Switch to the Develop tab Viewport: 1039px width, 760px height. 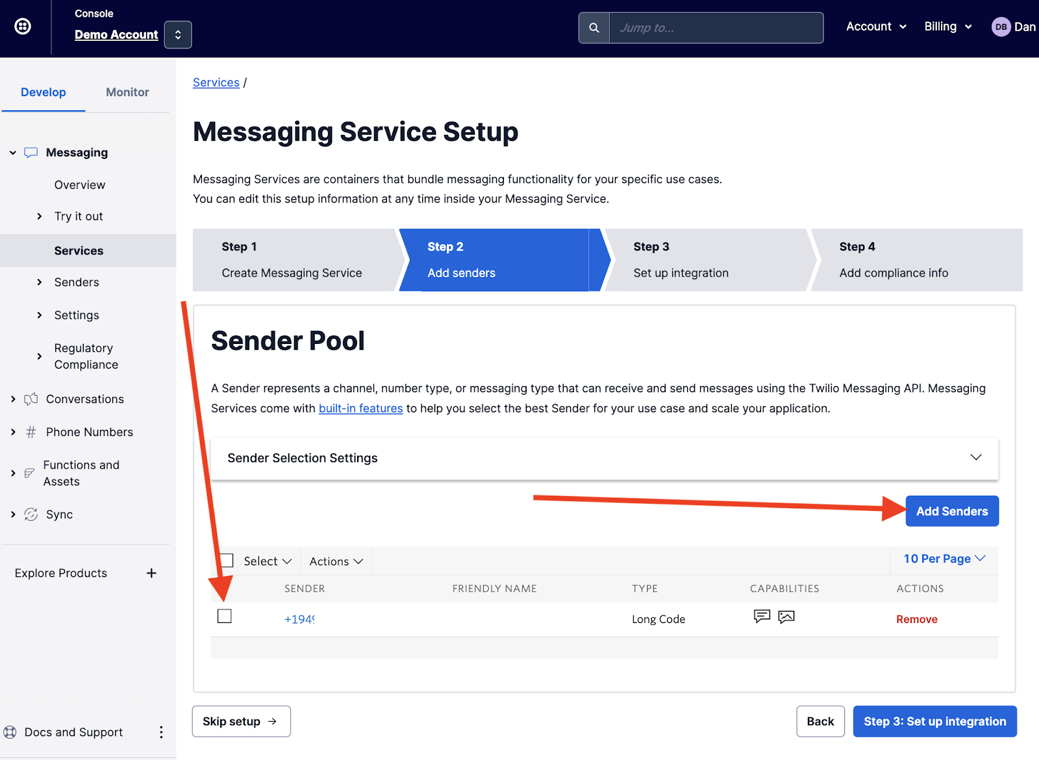pos(44,92)
